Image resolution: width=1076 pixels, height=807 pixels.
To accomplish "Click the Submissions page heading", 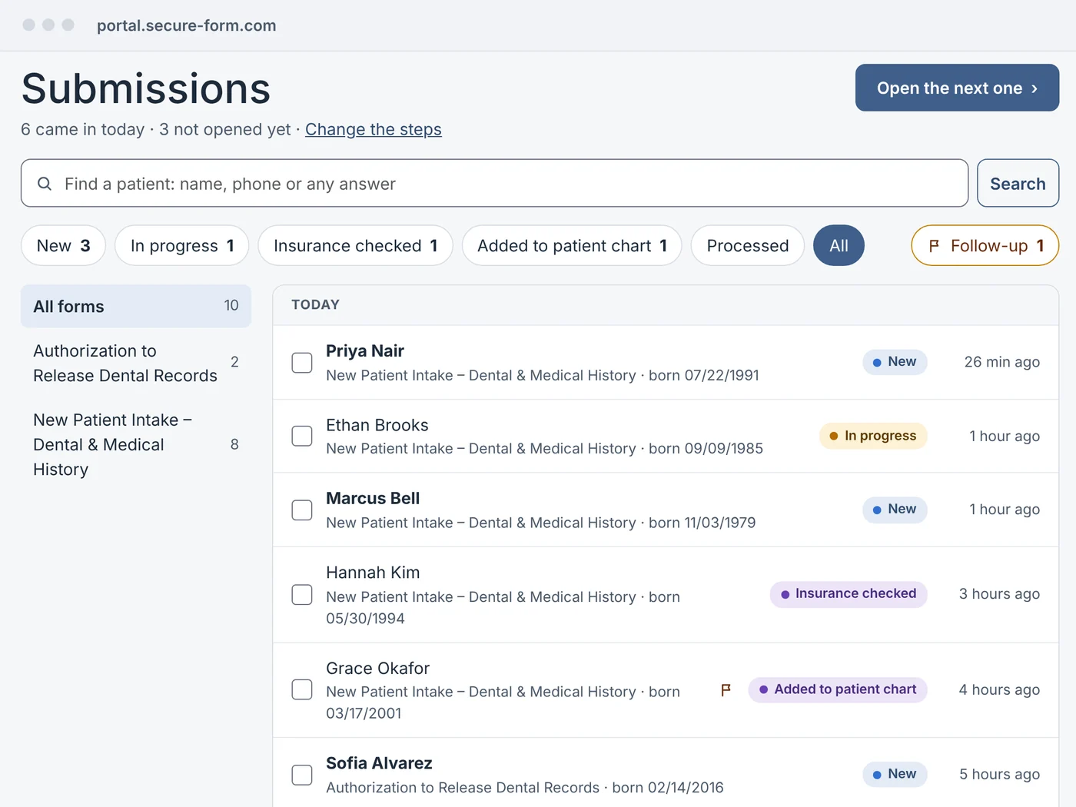I will [x=146, y=88].
